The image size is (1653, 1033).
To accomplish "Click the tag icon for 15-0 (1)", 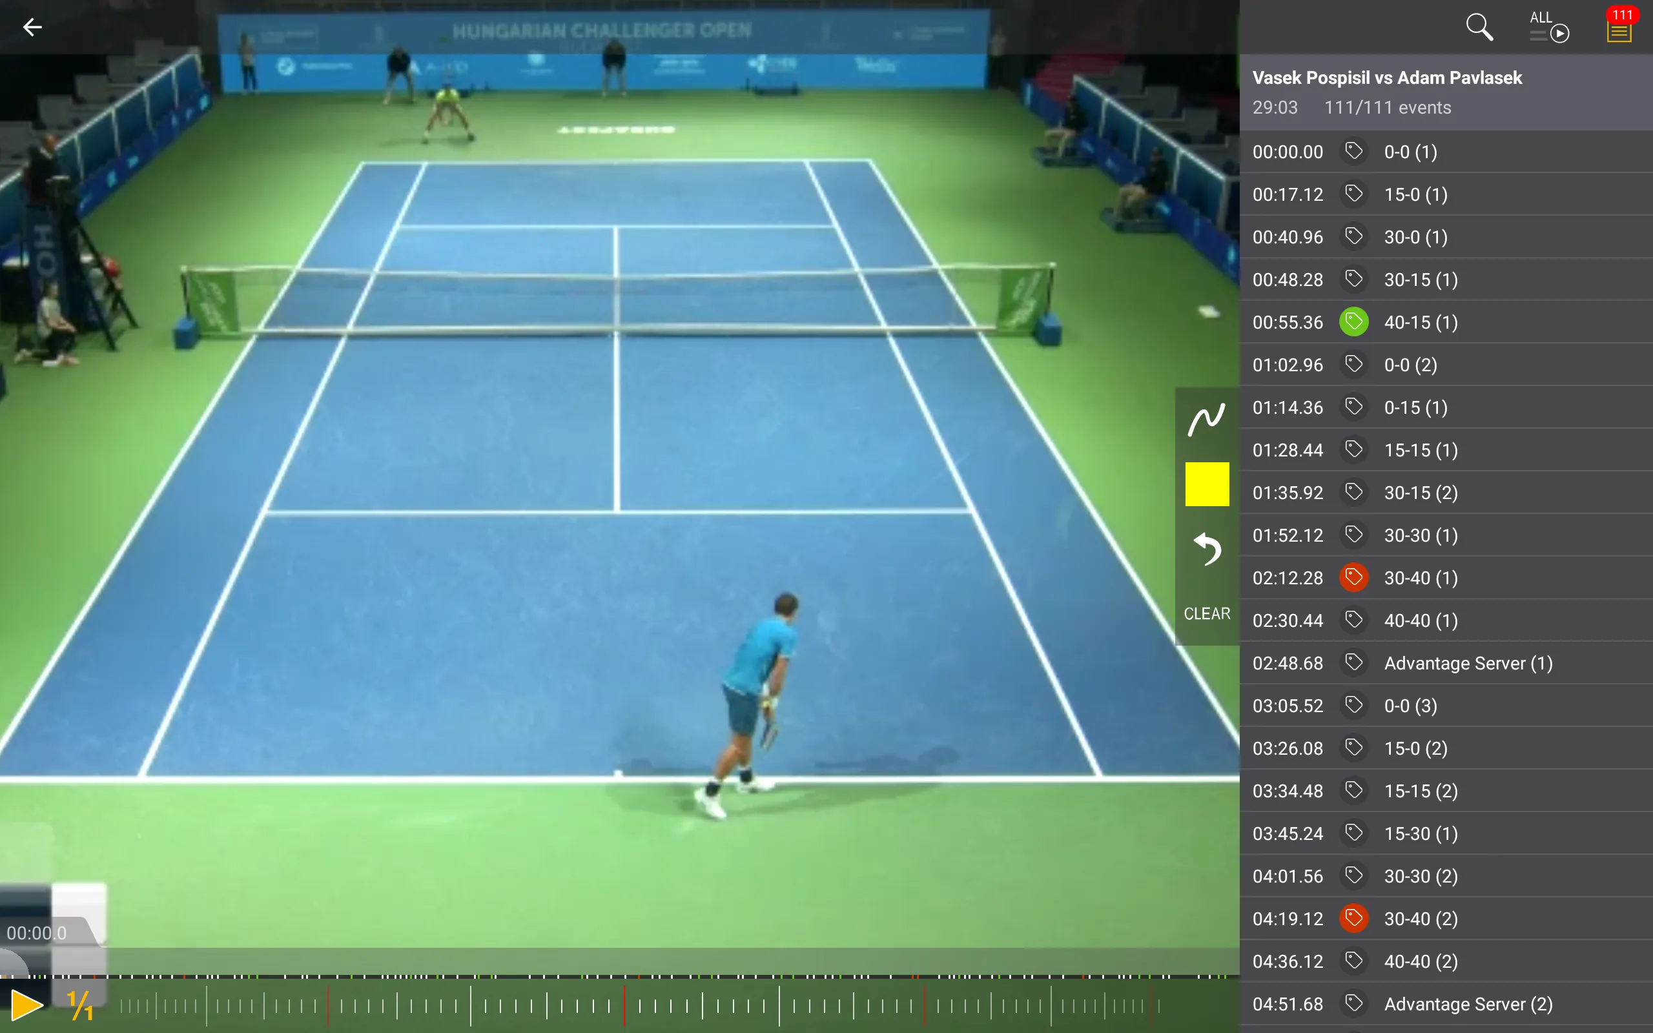I will tap(1353, 194).
